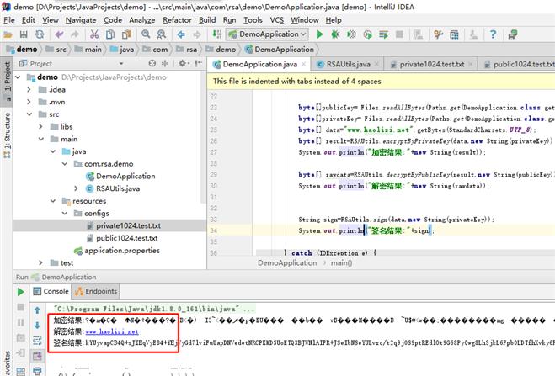This screenshot has width=555, height=376.
Task: Collapse the main folder
Action: (40, 139)
